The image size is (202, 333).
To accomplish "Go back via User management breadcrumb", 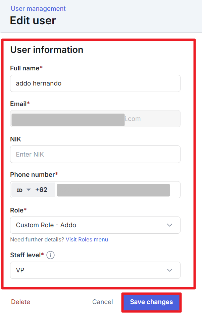I will [38, 9].
